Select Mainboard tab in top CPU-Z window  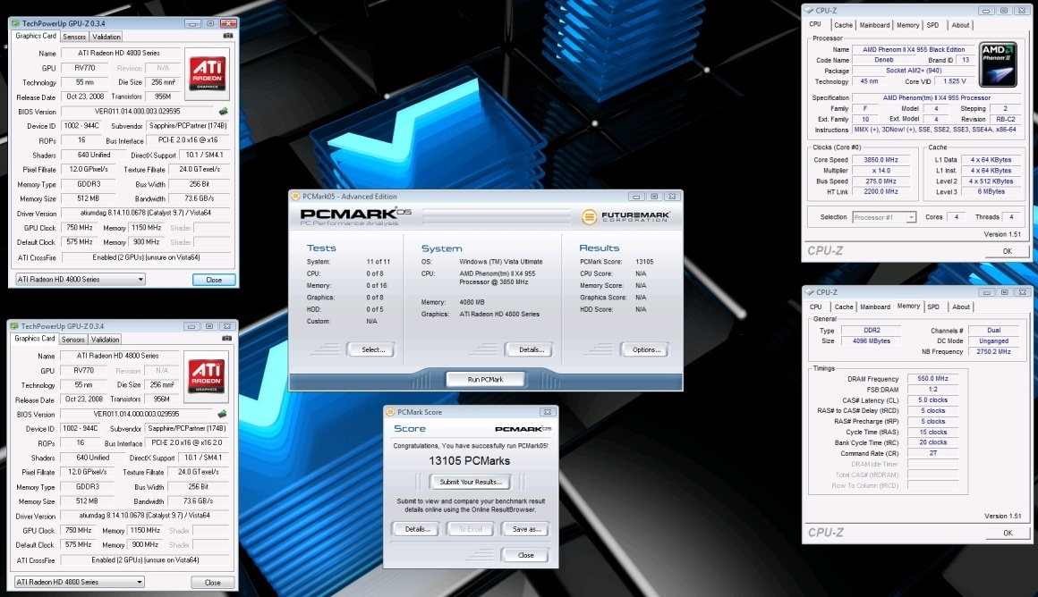tap(874, 25)
